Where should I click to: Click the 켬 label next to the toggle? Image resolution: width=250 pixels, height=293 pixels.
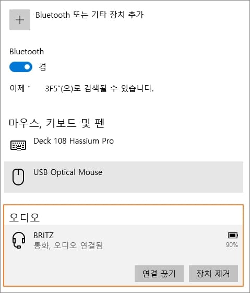(42, 67)
